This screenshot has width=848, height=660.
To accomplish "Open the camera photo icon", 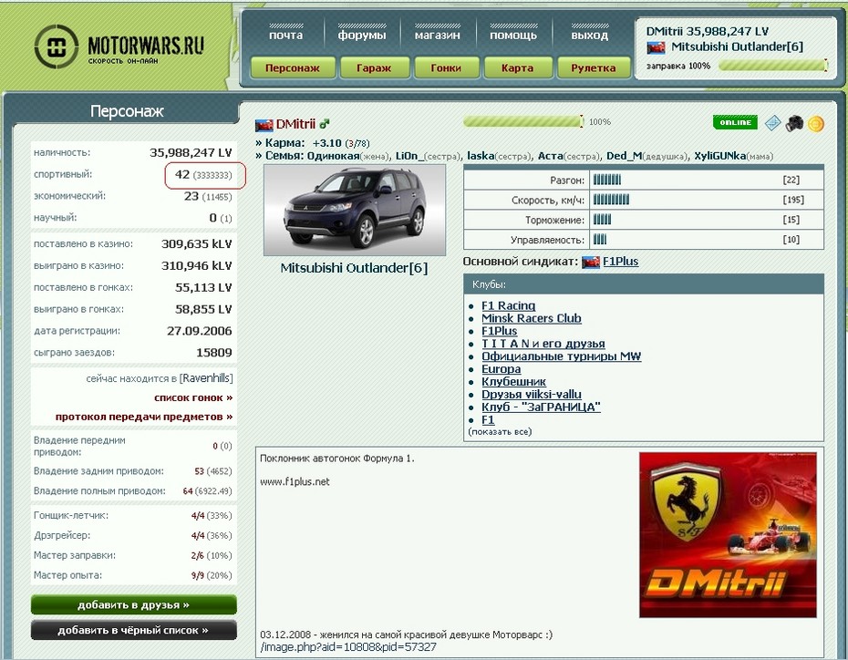I will pos(794,124).
